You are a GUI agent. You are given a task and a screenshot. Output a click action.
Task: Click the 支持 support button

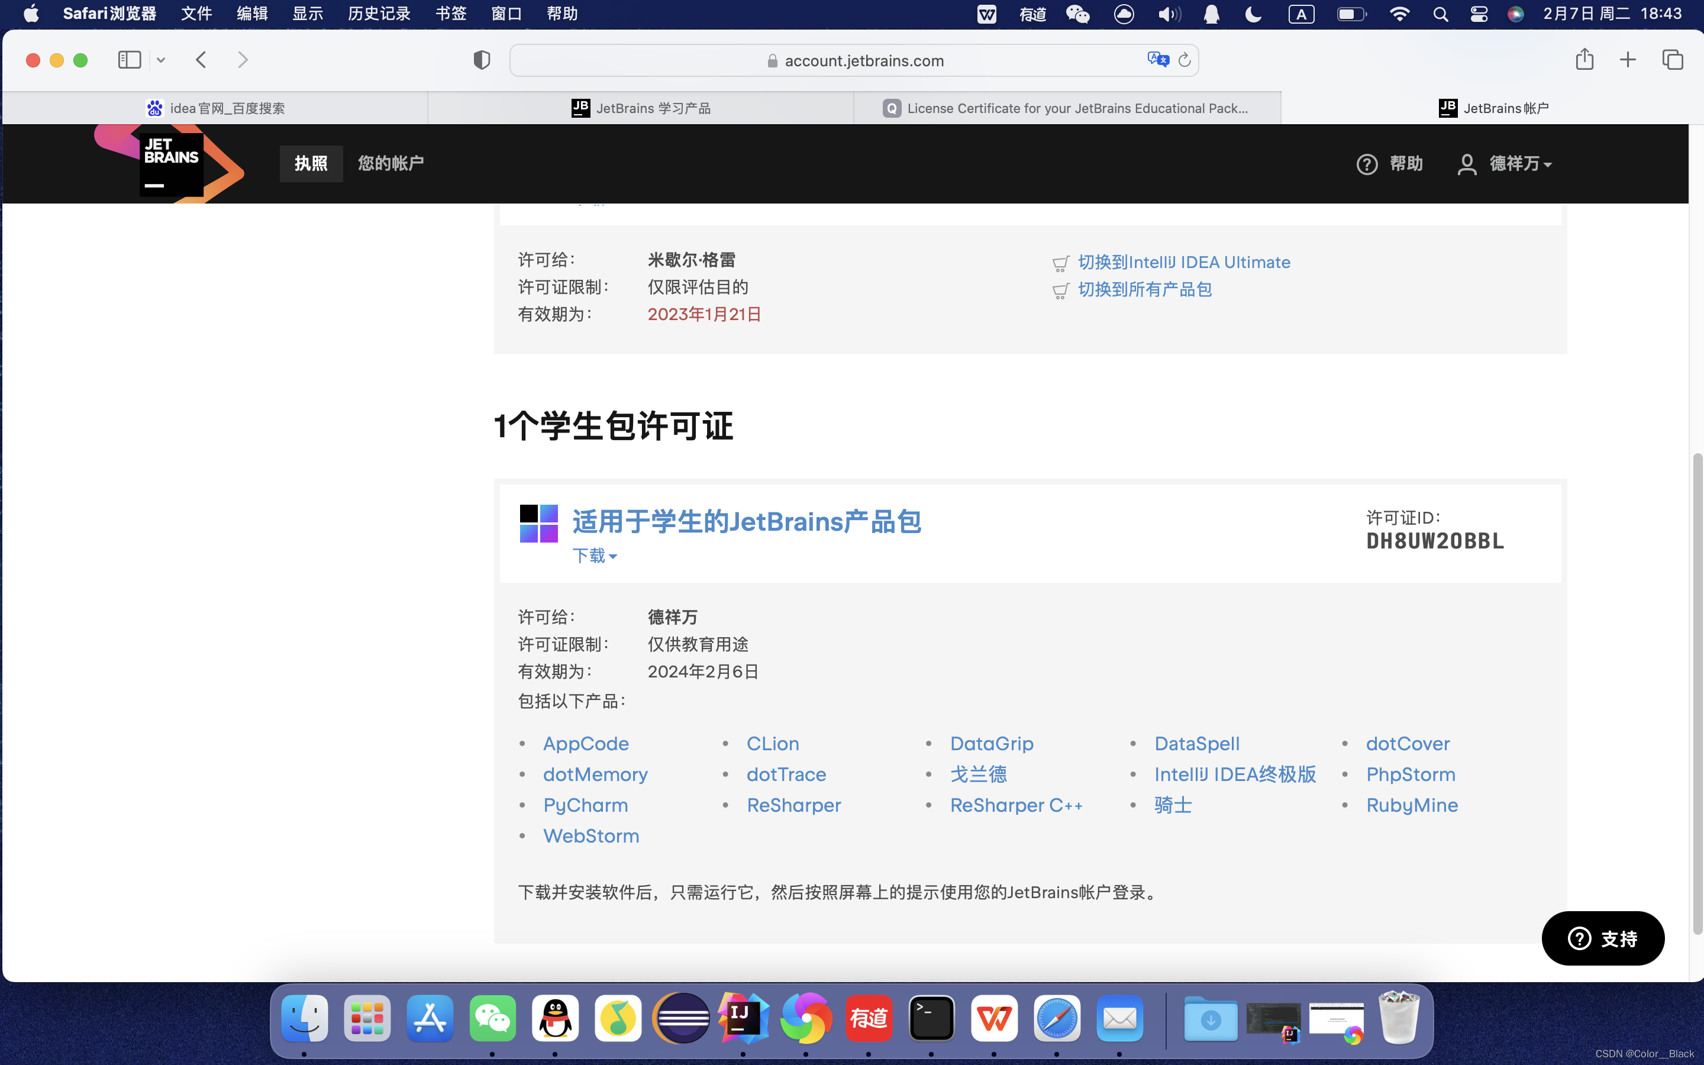pyautogui.click(x=1603, y=938)
